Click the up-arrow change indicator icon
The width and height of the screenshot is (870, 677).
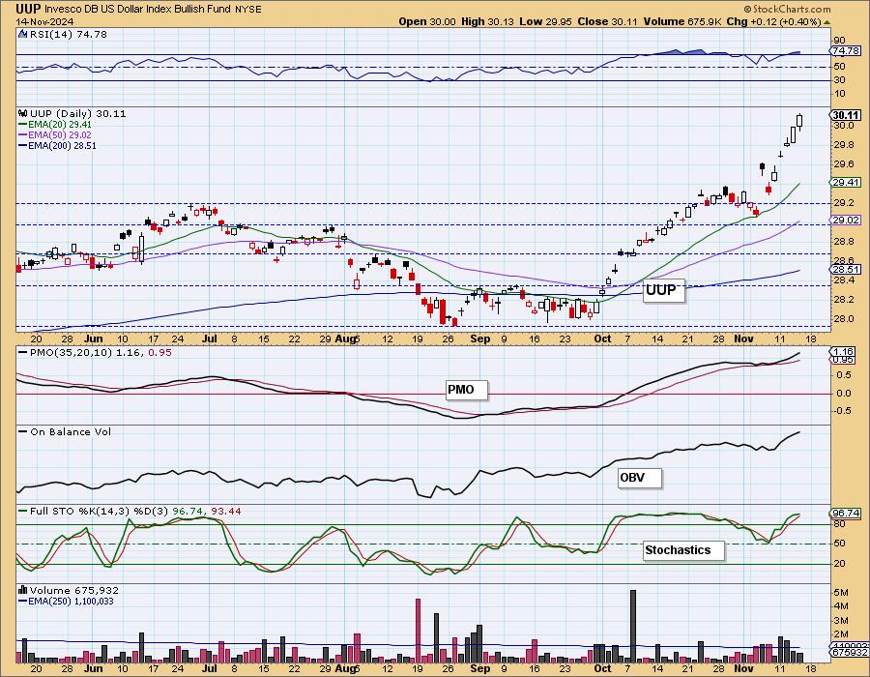(x=826, y=23)
